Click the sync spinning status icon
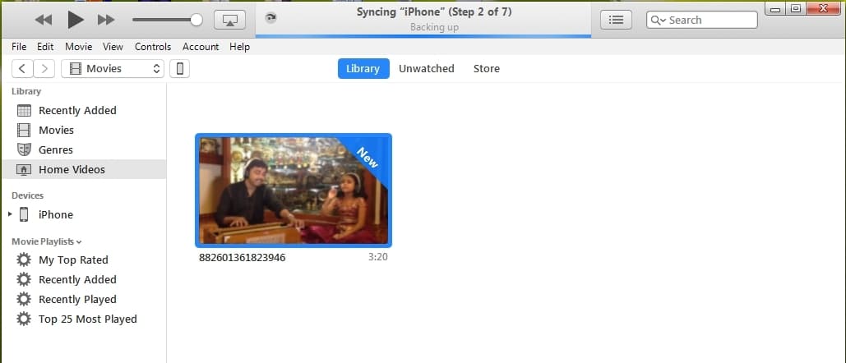This screenshot has width=846, height=363. pyautogui.click(x=270, y=18)
